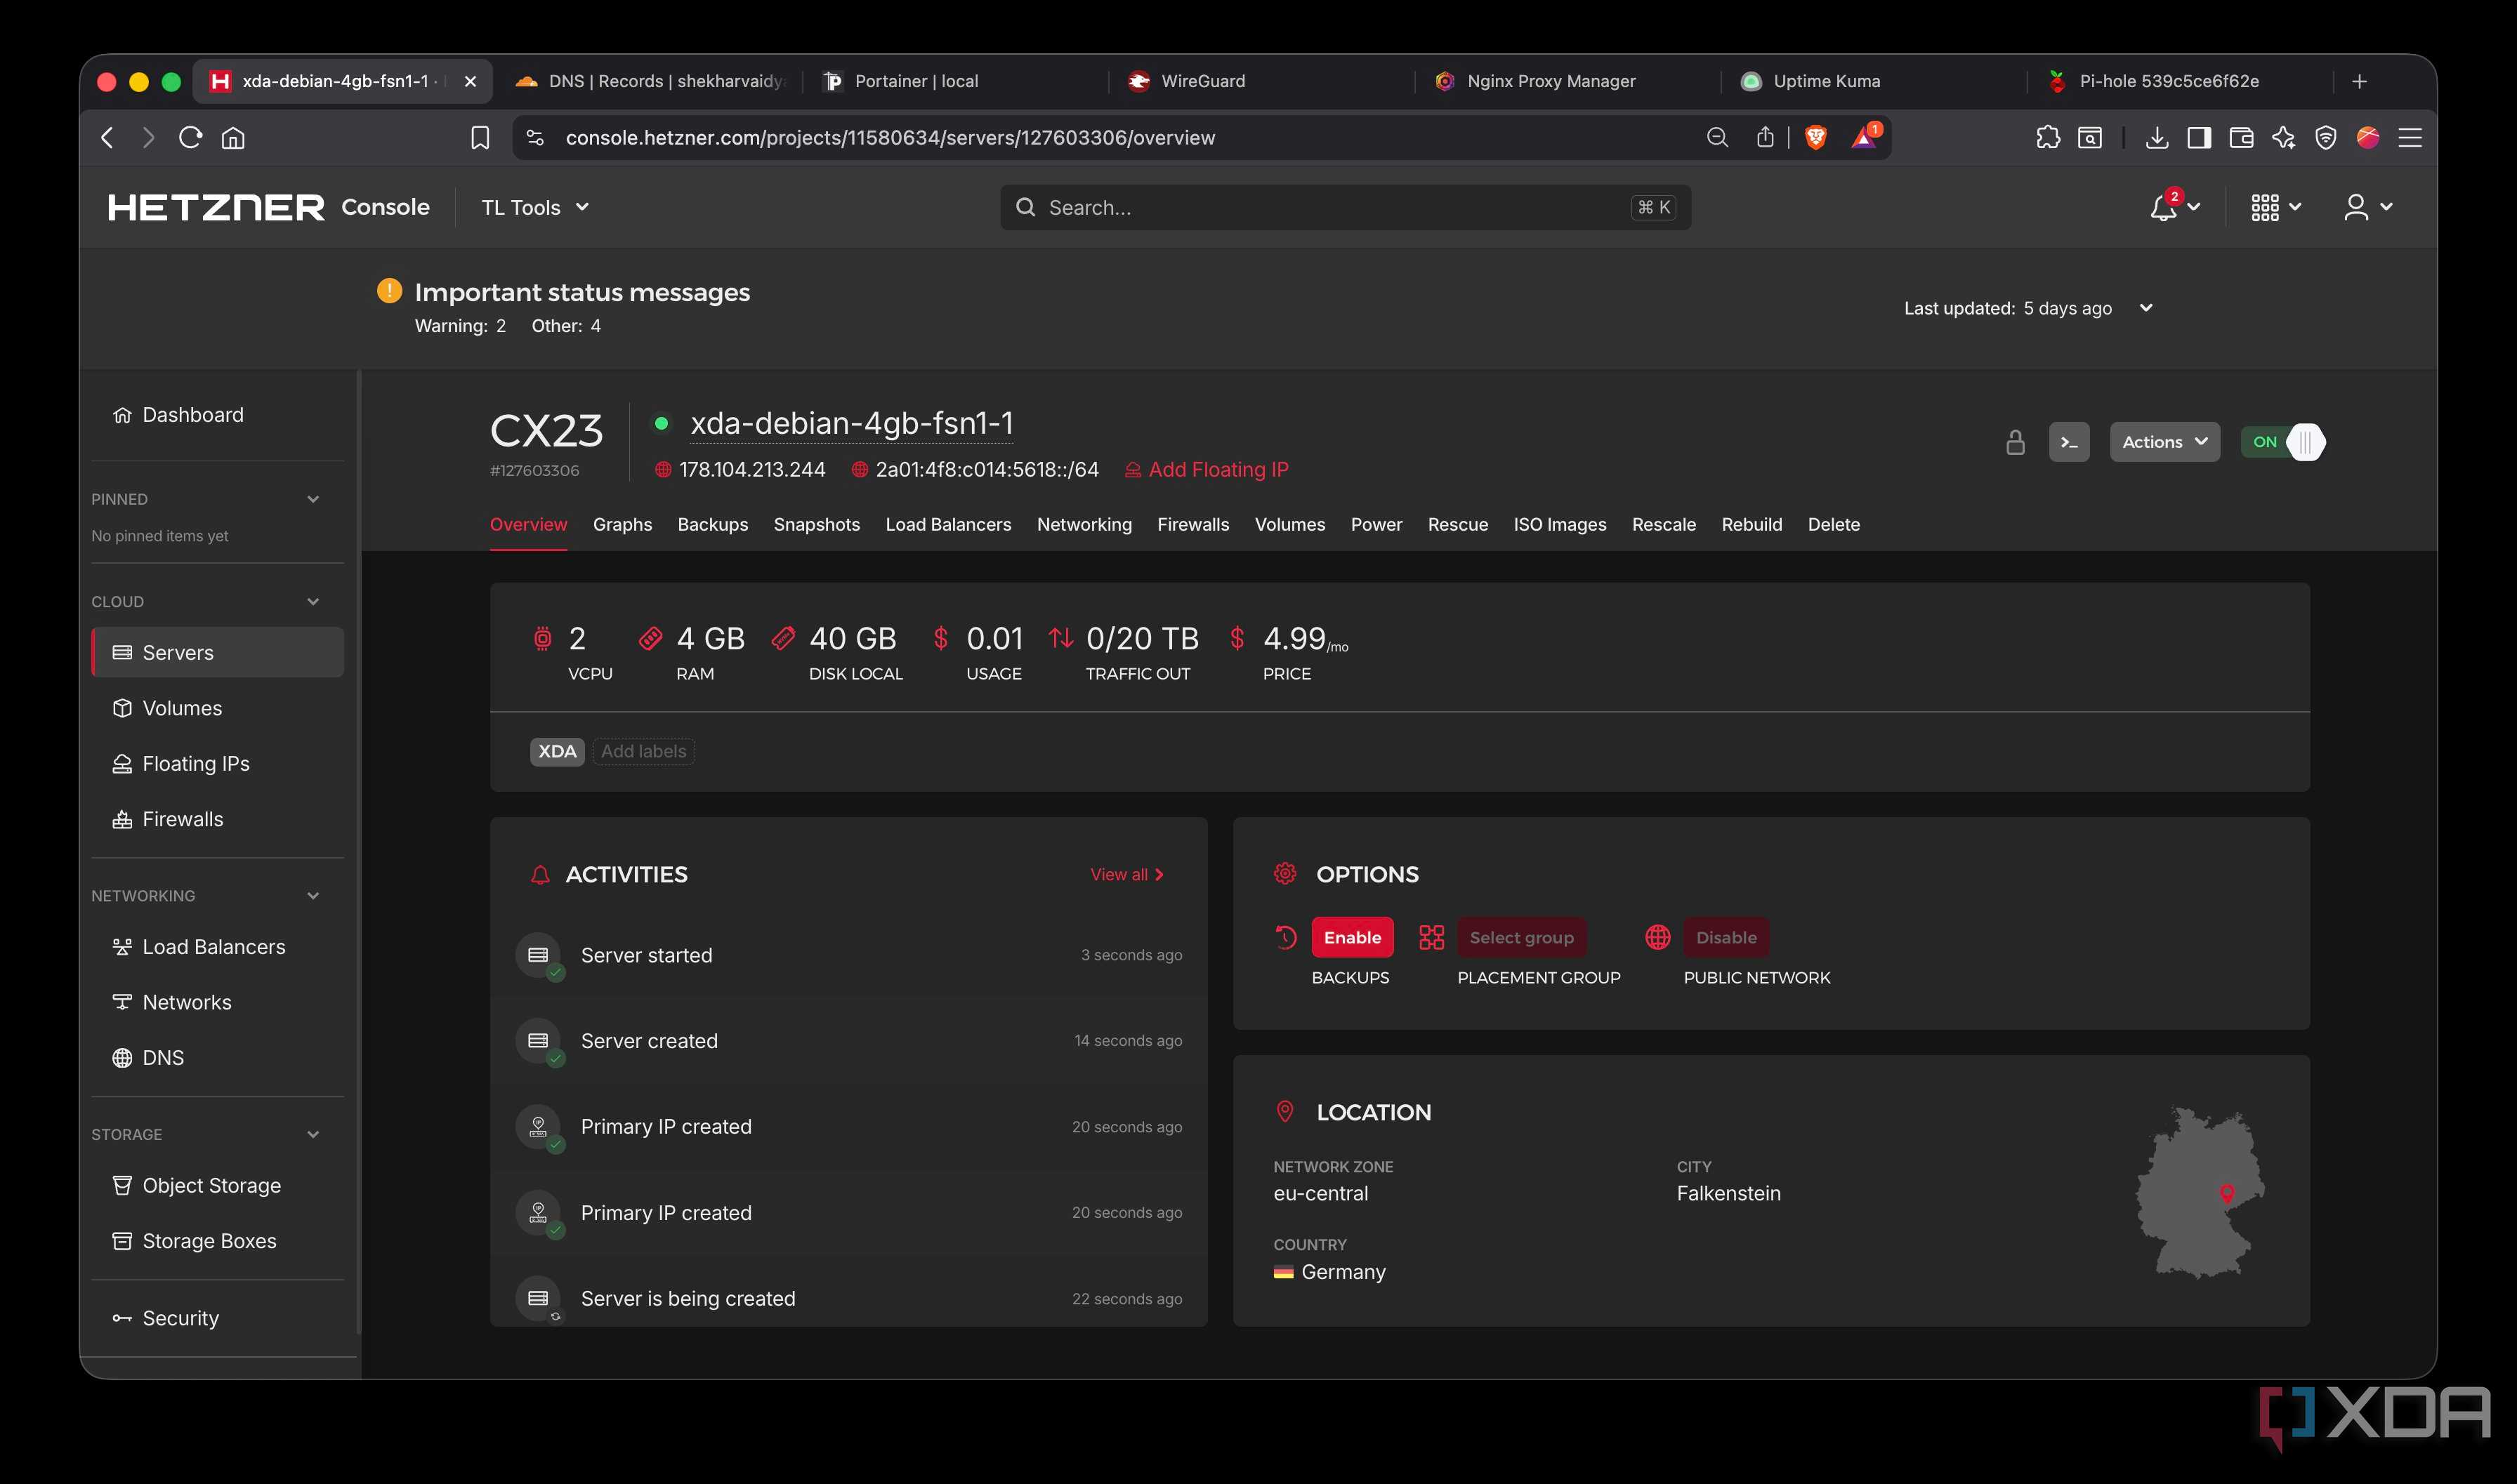The width and height of the screenshot is (2517, 1484).
Task: Open browser downloads icon
Action: click(x=2157, y=137)
